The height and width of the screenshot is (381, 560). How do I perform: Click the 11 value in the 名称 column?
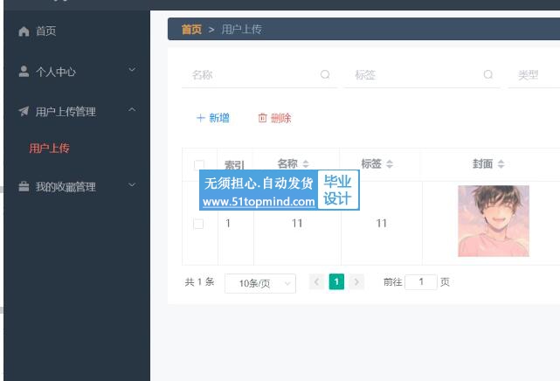(297, 224)
